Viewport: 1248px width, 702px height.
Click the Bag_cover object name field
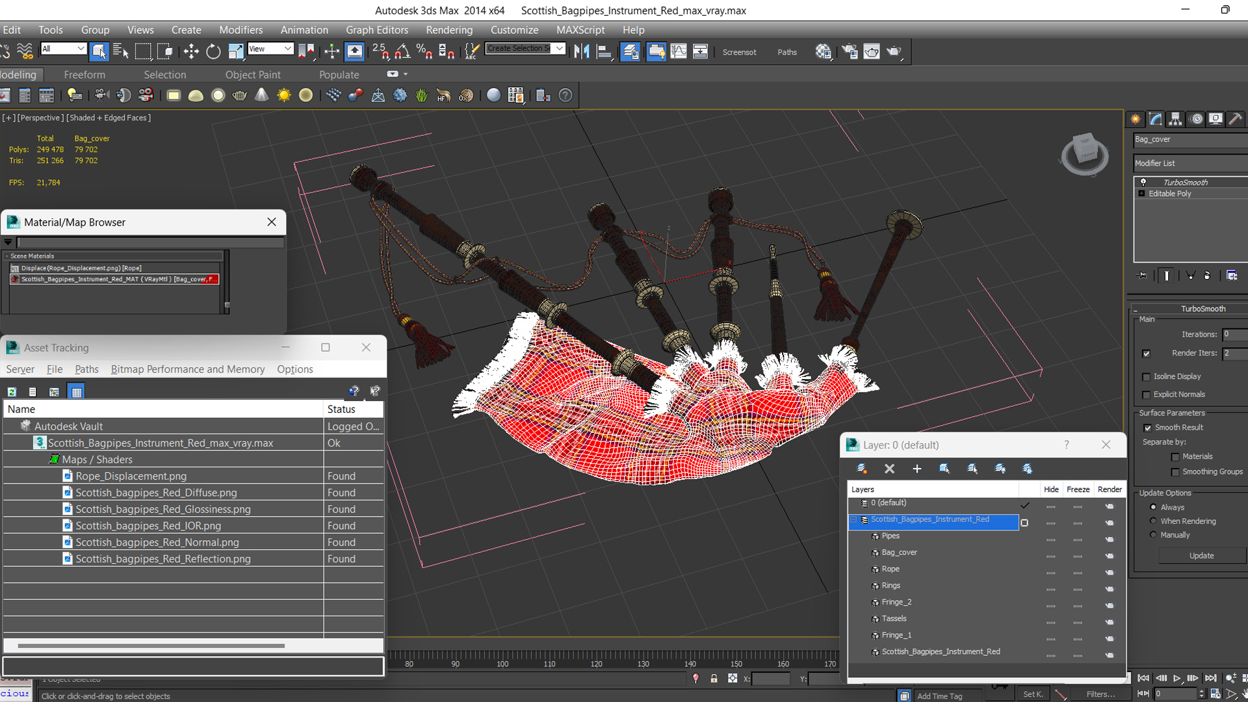(1190, 139)
